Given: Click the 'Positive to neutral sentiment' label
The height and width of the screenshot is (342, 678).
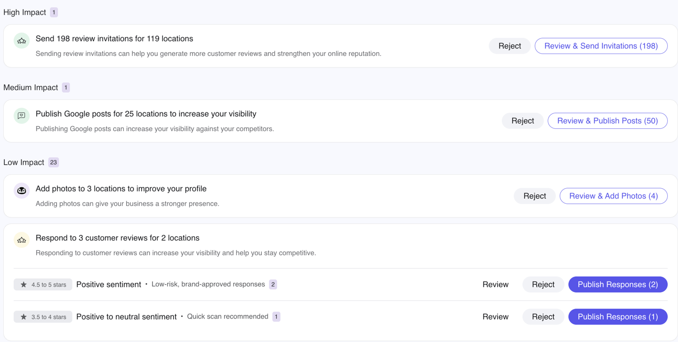Looking at the screenshot, I should (x=126, y=317).
